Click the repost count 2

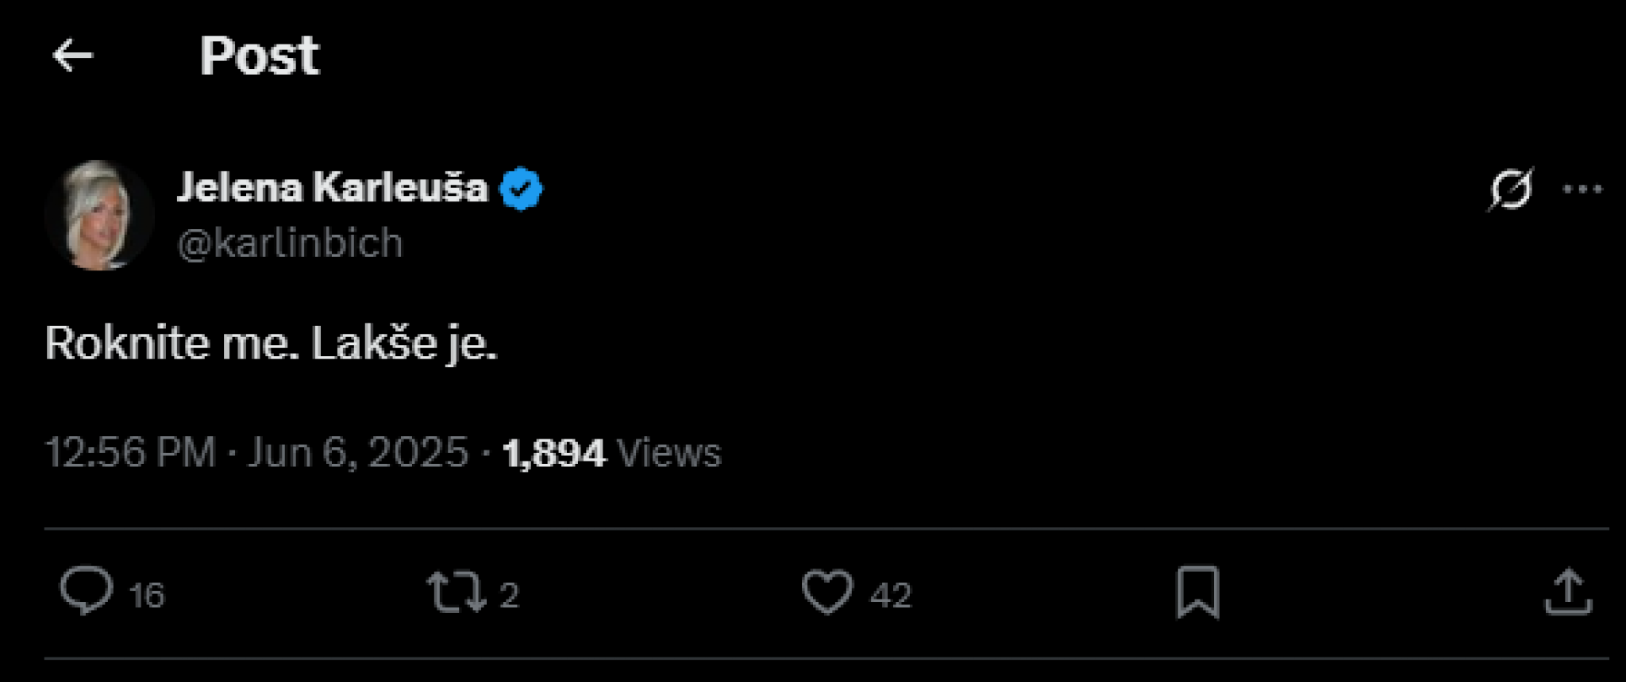click(509, 596)
